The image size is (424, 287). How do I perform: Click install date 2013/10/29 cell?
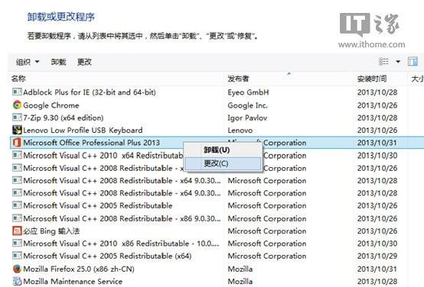tap(377, 256)
